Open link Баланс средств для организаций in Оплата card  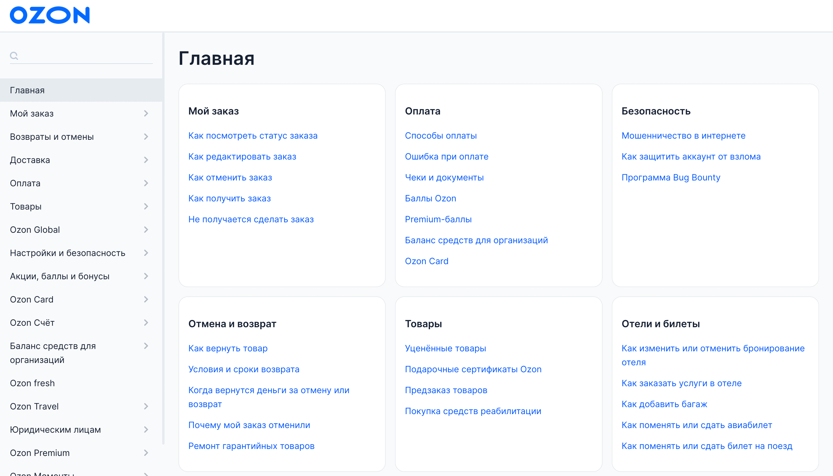(x=476, y=240)
